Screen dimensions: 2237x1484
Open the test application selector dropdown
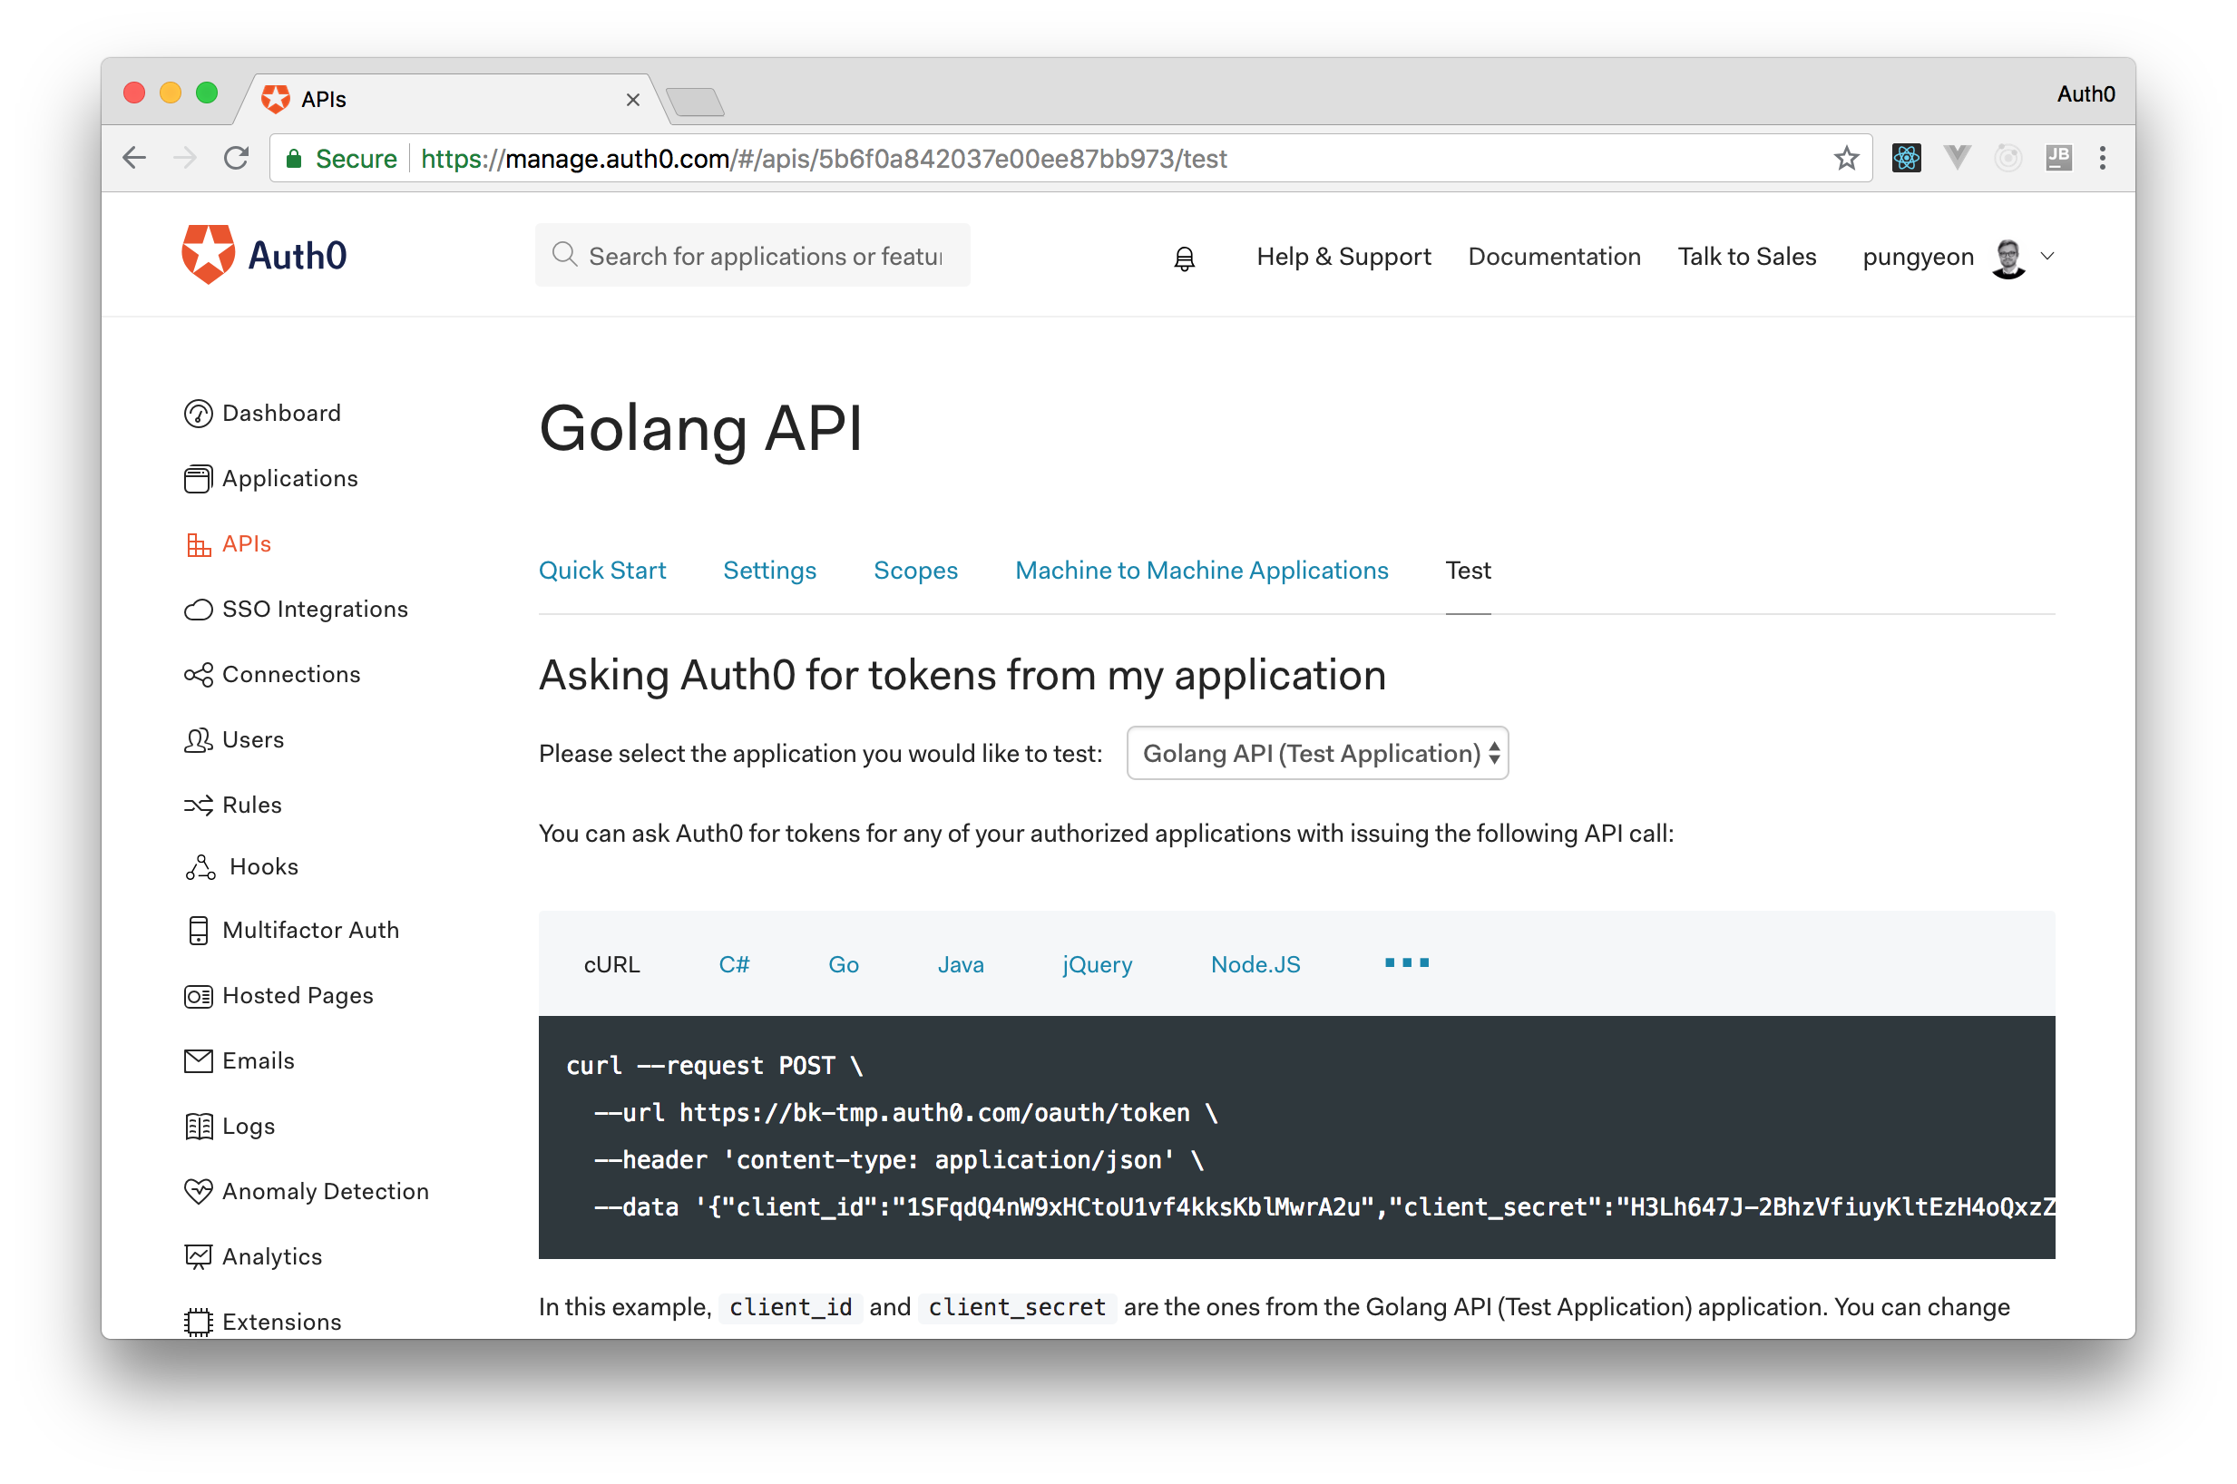pyautogui.click(x=1316, y=754)
